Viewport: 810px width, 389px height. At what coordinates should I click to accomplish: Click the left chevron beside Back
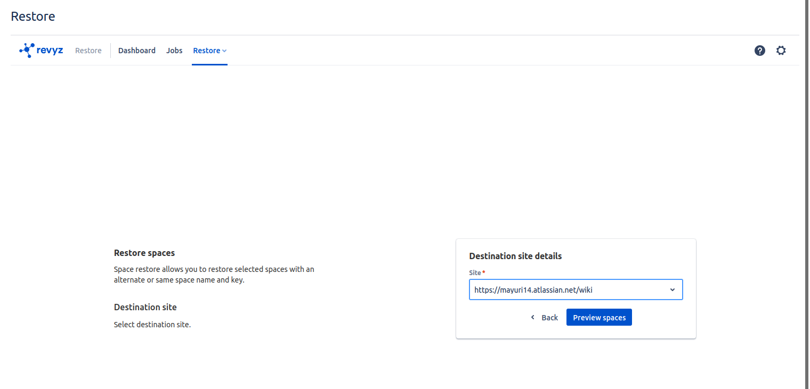[532, 318]
